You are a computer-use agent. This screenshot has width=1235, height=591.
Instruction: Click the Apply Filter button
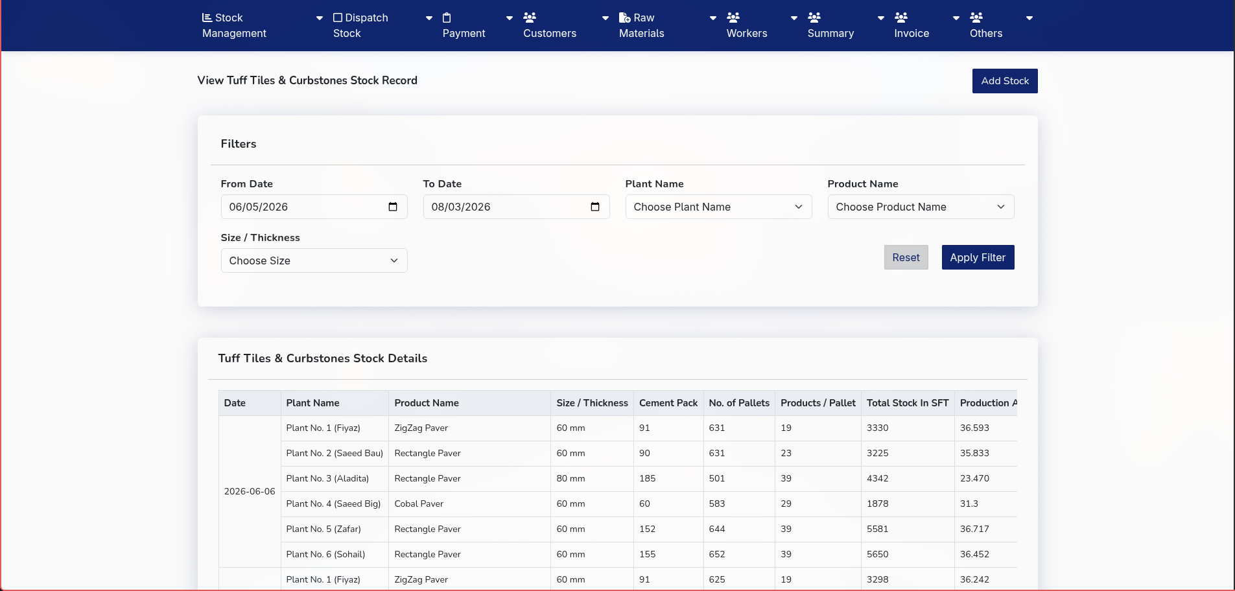[978, 257]
